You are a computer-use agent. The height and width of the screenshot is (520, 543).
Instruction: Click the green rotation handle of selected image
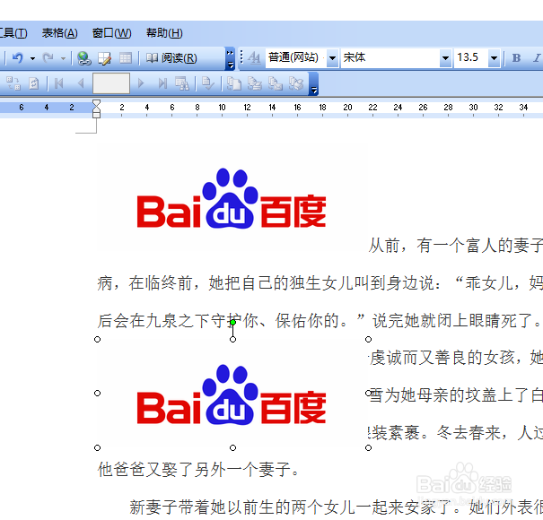233,323
